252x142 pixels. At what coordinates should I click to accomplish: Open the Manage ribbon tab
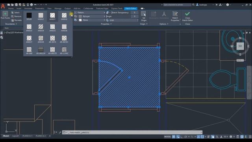(x=58, y=8)
